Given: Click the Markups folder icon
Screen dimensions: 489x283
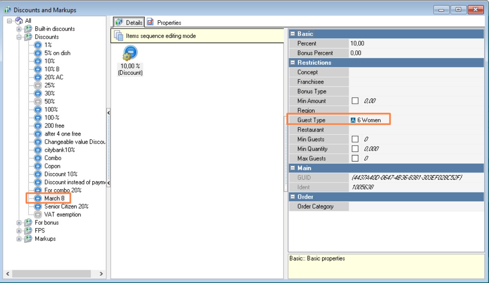Looking at the screenshot, I should coord(28,239).
